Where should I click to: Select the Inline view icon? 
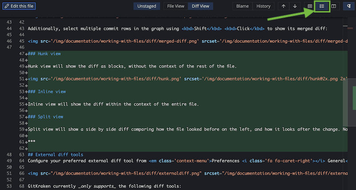tap(322, 6)
